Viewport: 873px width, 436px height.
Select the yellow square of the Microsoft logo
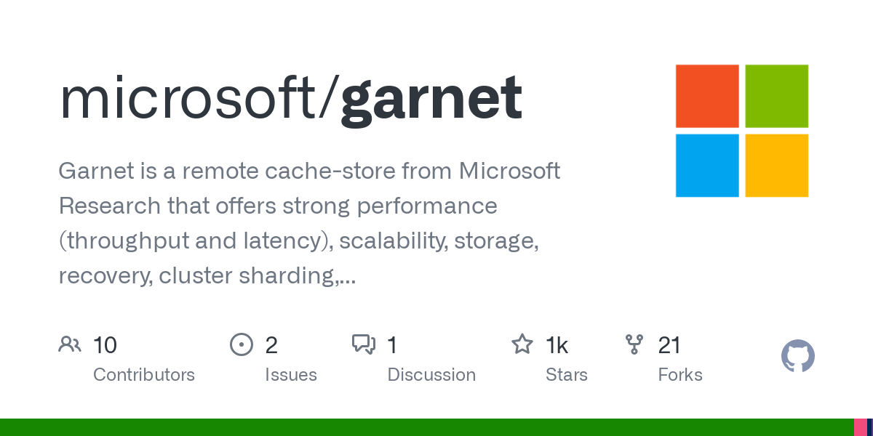point(777,166)
